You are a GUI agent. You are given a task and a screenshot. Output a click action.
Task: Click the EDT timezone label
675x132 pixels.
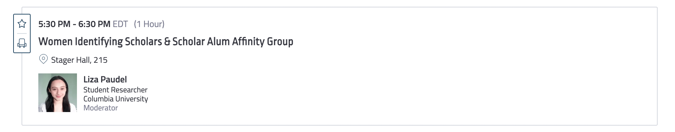coord(120,24)
